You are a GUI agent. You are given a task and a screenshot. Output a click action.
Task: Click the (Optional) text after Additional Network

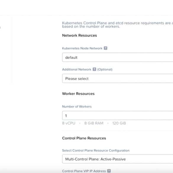click(x=105, y=69)
